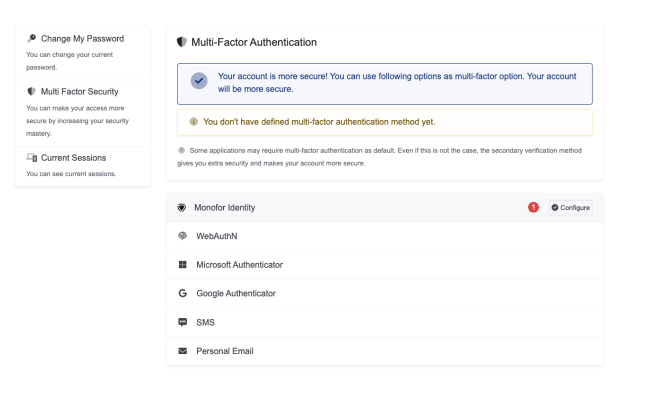Expand the Google Authenticator row

tap(236, 293)
